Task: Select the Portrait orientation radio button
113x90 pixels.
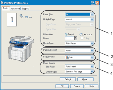Action: [66, 34]
